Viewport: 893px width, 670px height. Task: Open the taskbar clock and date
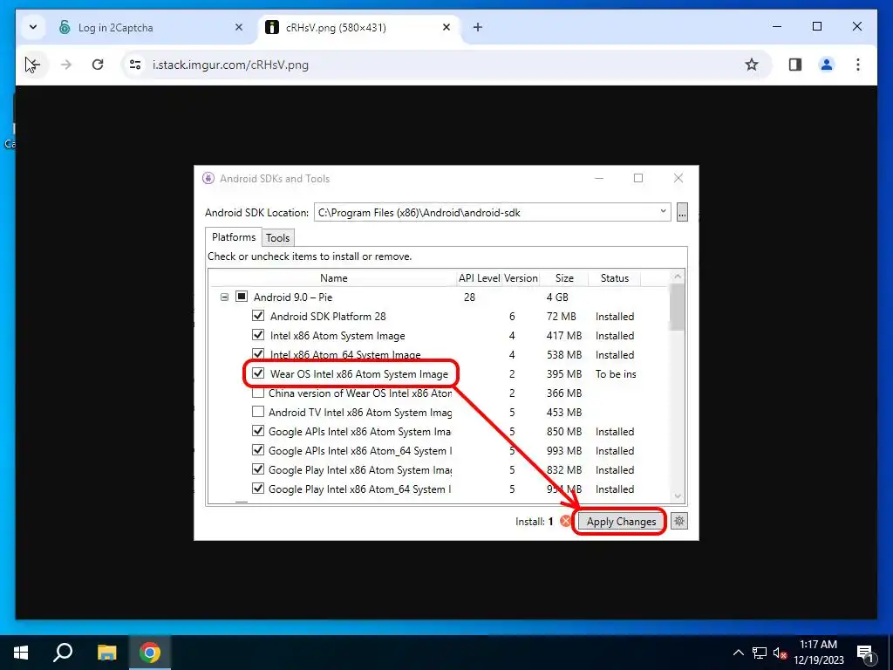pos(818,653)
